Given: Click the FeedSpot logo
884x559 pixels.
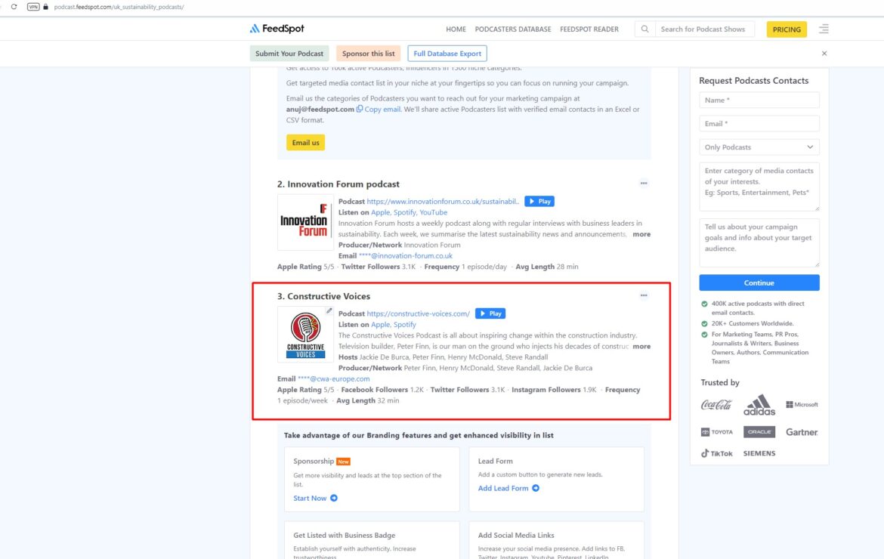Looking at the screenshot, I should (x=277, y=29).
